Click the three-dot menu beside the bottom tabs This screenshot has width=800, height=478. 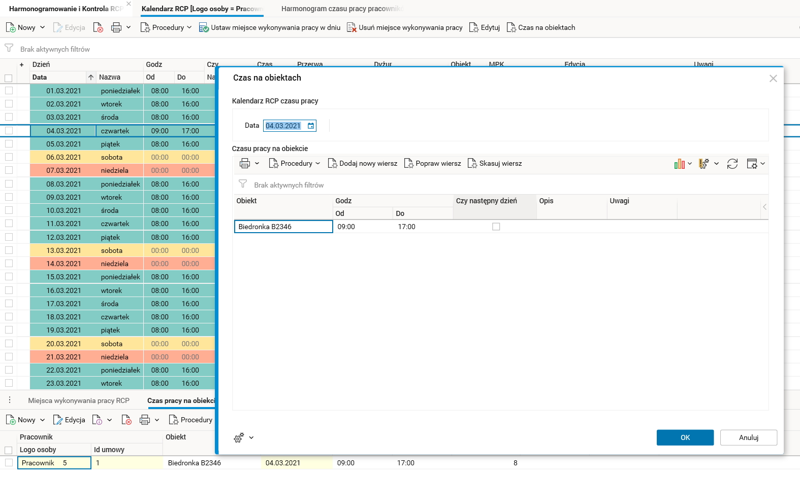tap(10, 400)
